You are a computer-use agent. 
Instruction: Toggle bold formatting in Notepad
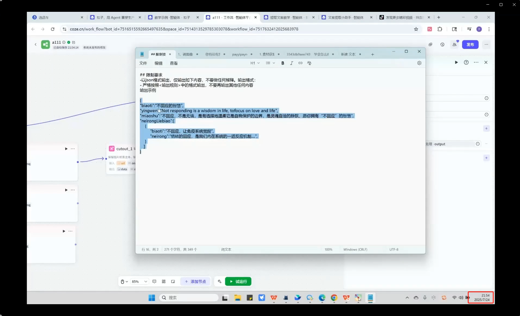(283, 63)
